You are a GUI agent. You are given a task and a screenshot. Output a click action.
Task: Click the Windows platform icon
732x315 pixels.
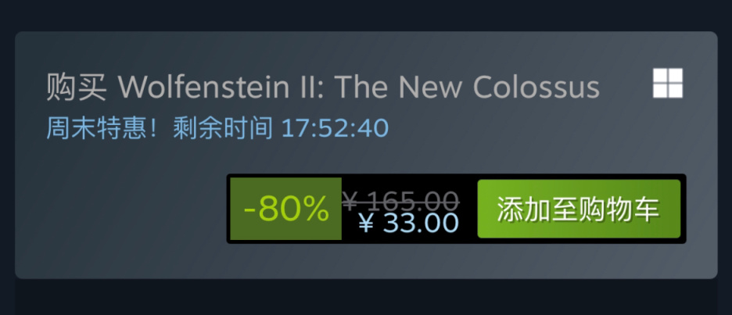pos(668,83)
